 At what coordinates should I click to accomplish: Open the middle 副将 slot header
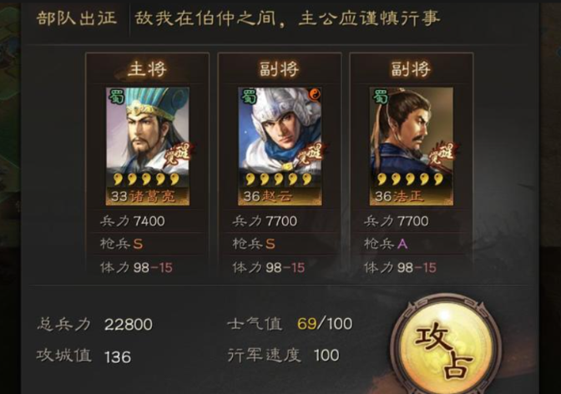click(280, 69)
